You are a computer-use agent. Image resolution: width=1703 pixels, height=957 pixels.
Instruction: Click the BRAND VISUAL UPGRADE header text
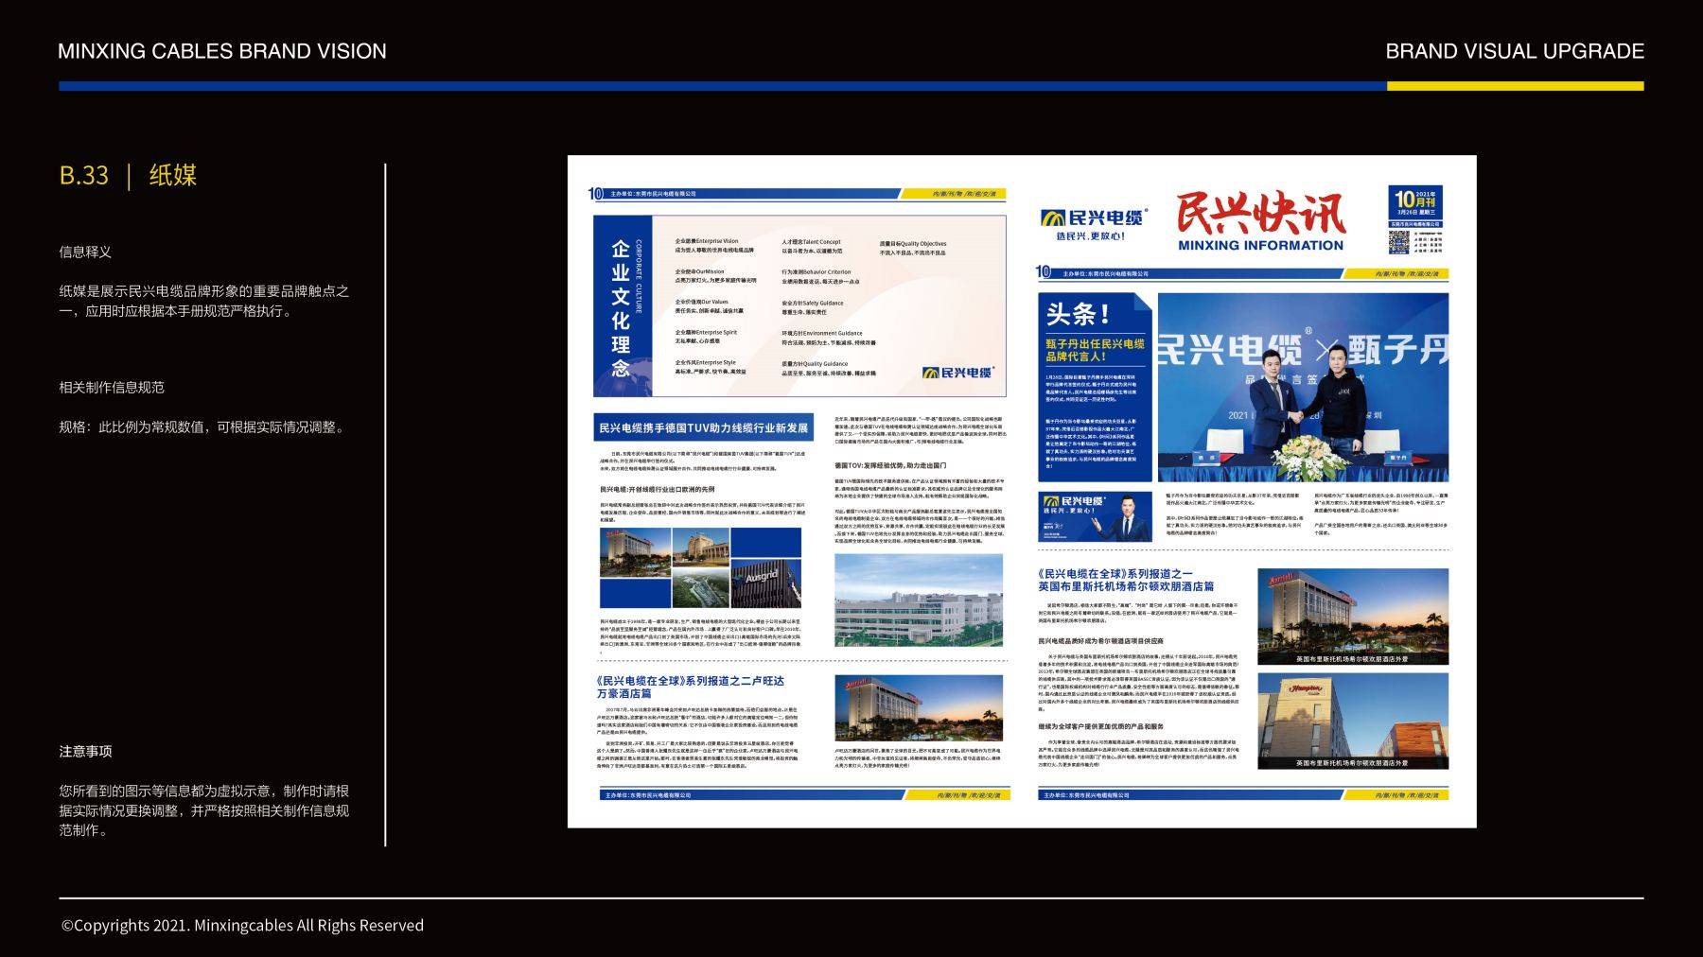point(1515,51)
